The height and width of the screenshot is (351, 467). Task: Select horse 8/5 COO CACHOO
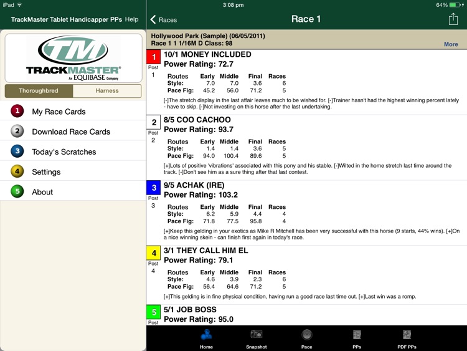197,120
